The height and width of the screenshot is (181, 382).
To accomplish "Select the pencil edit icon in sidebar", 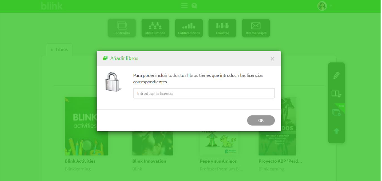I will pyautogui.click(x=336, y=75).
